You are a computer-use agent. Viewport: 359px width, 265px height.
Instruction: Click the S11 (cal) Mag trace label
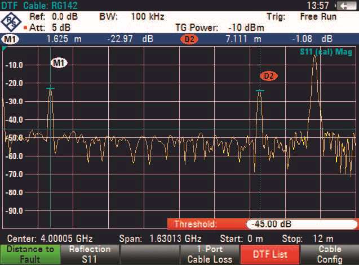click(x=326, y=52)
